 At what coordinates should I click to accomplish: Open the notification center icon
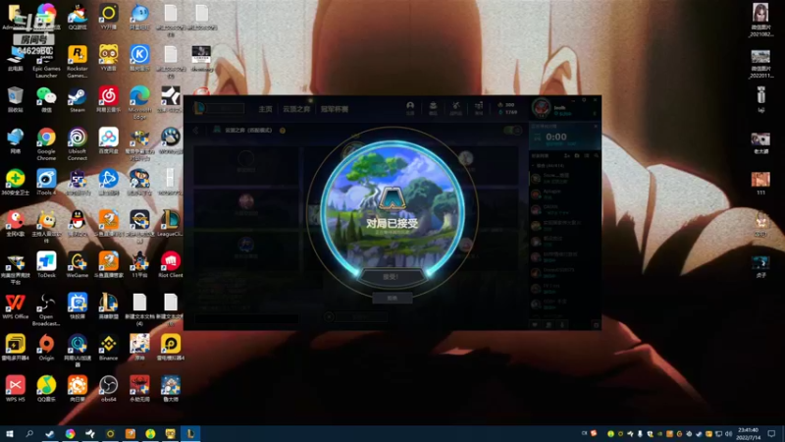pyautogui.click(x=771, y=434)
